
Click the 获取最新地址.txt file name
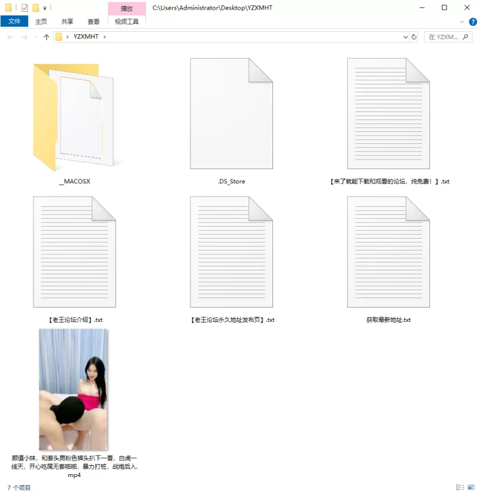389,320
